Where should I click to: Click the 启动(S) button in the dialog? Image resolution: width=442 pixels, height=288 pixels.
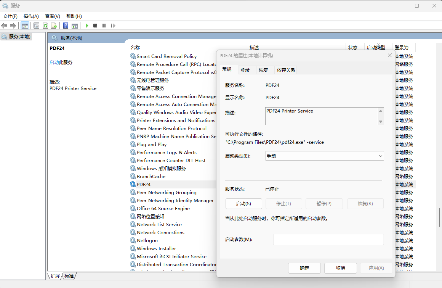(243, 204)
